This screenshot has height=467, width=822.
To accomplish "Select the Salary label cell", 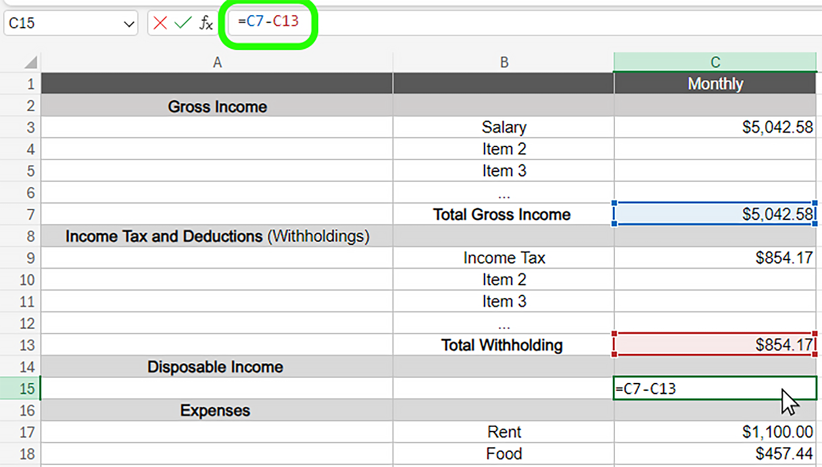I will tap(504, 127).
